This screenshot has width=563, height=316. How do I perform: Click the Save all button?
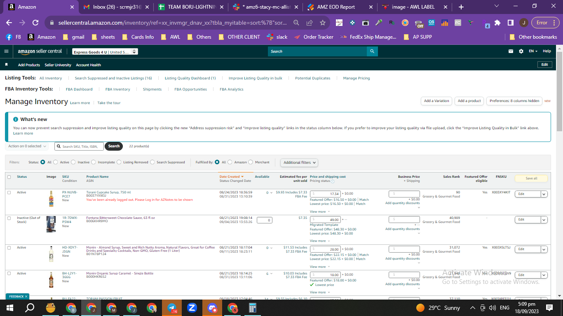(x=531, y=178)
